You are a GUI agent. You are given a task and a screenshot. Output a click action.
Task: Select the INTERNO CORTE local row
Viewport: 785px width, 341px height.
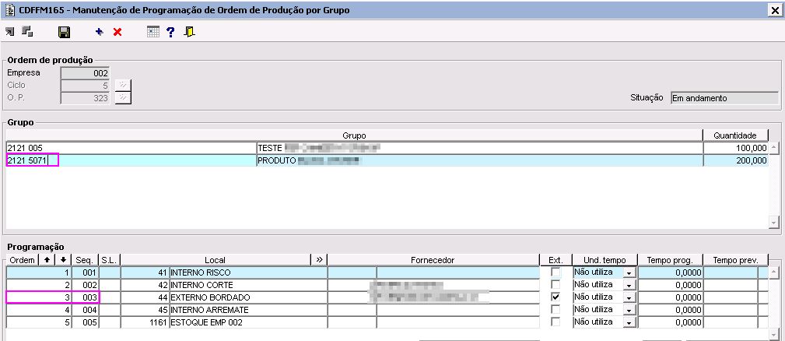[x=248, y=286]
